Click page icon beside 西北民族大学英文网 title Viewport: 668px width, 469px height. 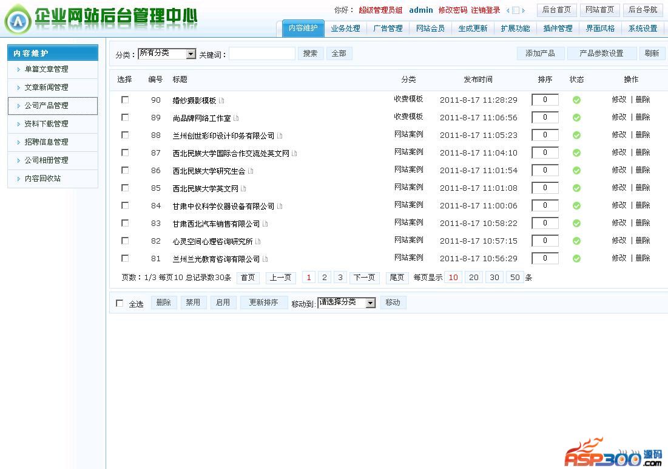[243, 189]
